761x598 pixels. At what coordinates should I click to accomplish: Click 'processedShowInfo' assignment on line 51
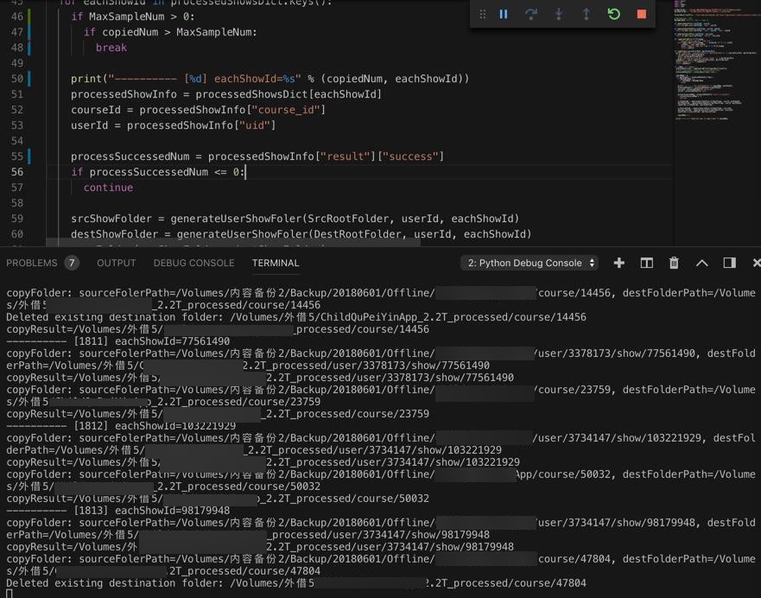pyautogui.click(x=124, y=94)
